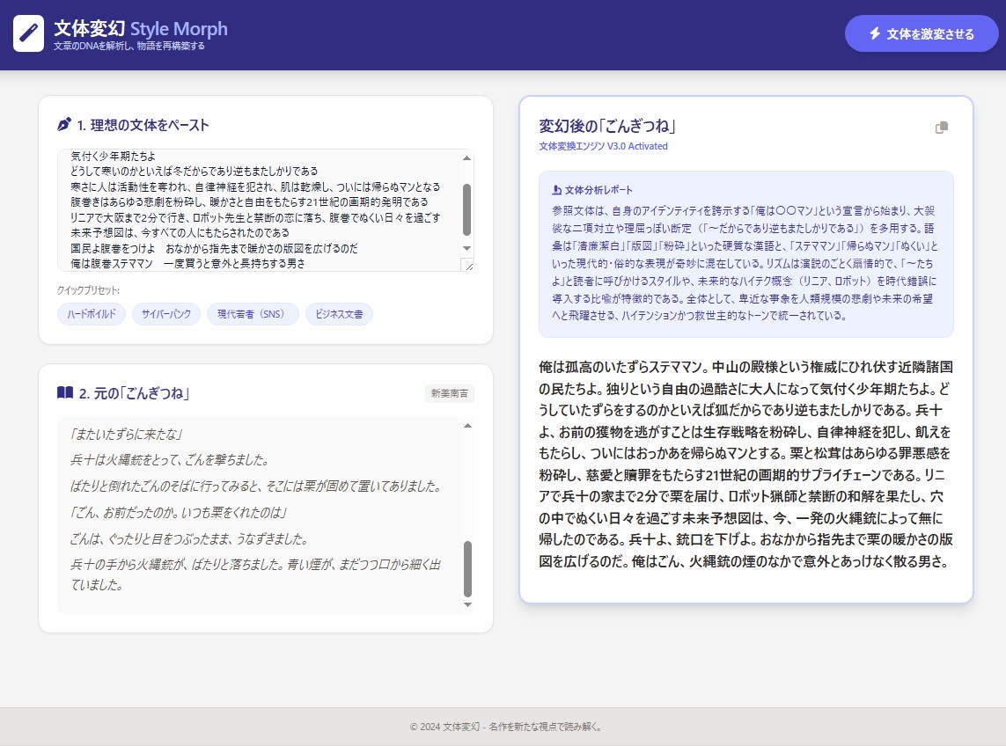The image size is (1006, 746).
Task: Click the resize handle of the style text area
Action: tap(468, 266)
